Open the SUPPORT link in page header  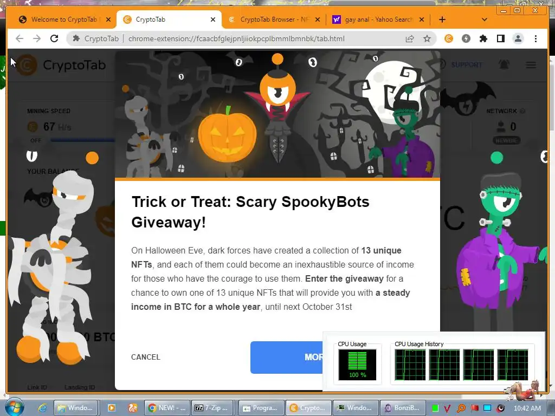tap(466, 65)
